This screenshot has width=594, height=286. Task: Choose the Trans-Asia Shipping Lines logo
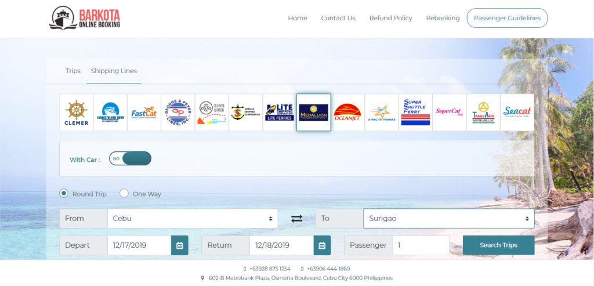[x=483, y=113]
